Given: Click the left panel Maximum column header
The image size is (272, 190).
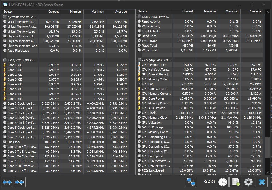Looking at the screenshot, I should pos(95,12).
